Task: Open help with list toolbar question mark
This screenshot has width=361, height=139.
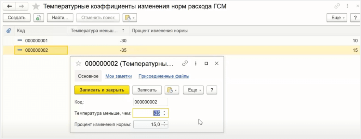Action: [x=355, y=18]
